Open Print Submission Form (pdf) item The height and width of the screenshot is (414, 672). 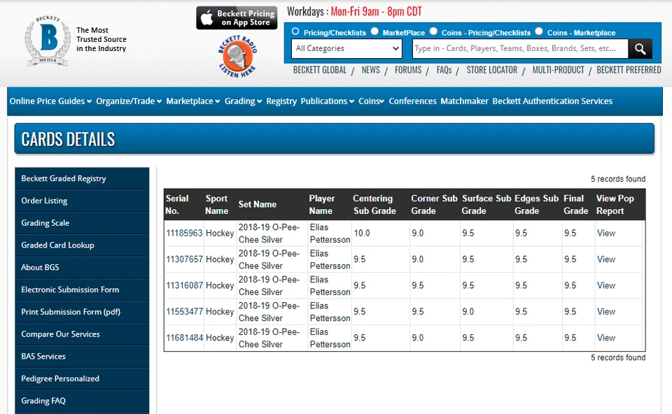tap(82, 312)
